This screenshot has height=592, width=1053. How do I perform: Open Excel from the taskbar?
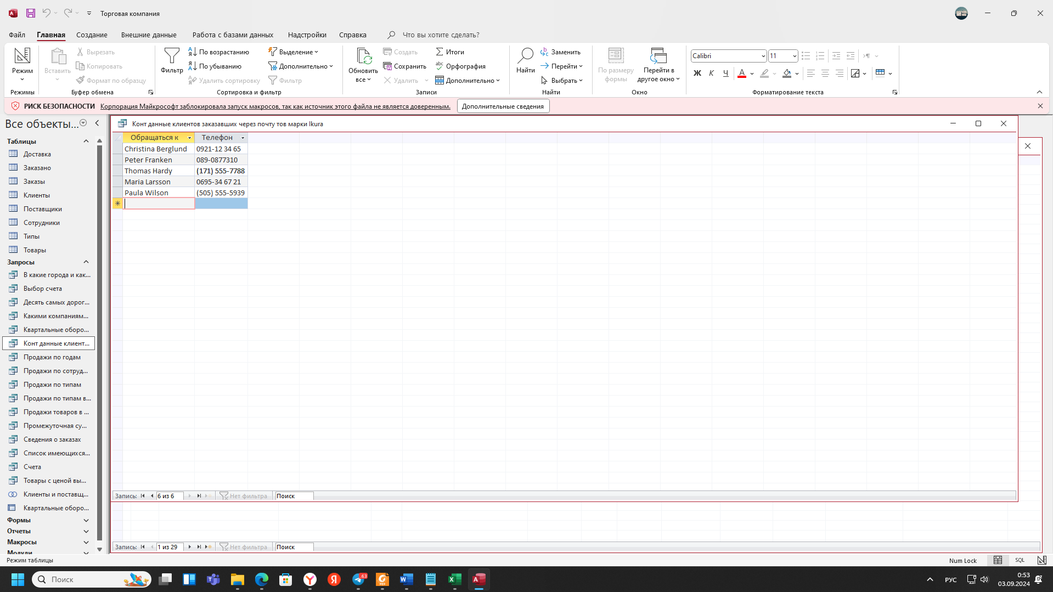(x=454, y=579)
